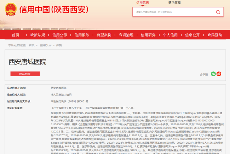This screenshot has width=230, height=154.
Task: Click the 西安唐城医院 name value
Action: [58, 88]
